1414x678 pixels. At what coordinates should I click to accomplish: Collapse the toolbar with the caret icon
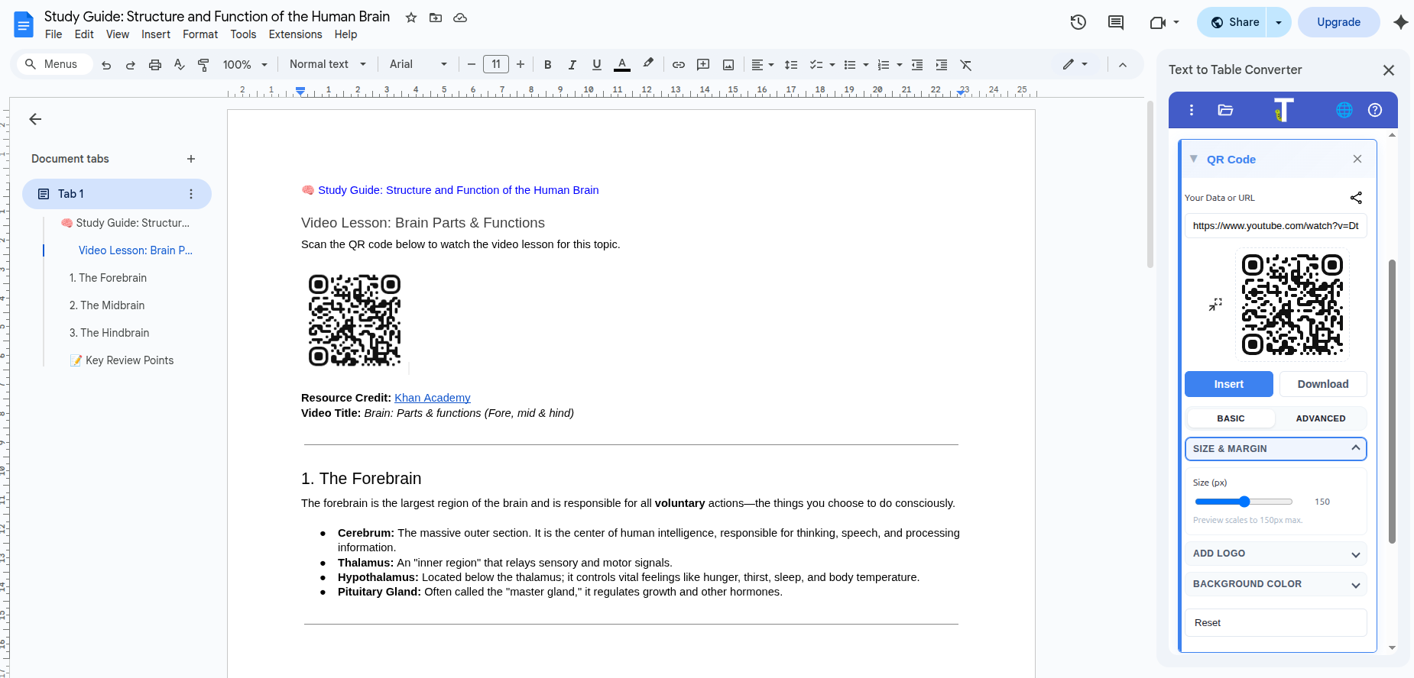pos(1123,65)
